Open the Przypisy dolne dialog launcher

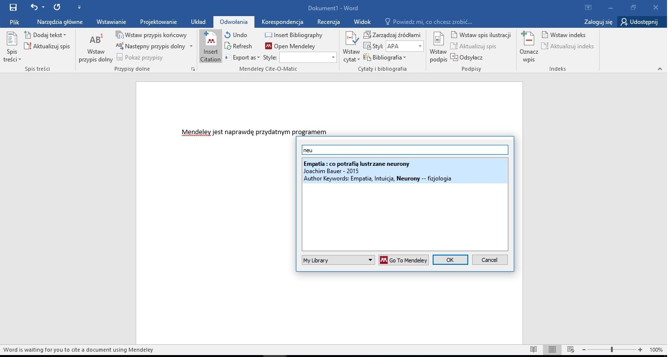tap(193, 69)
